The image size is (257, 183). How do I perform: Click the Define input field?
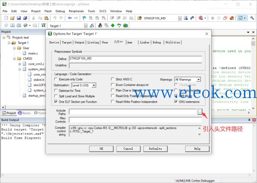click(x=135, y=59)
